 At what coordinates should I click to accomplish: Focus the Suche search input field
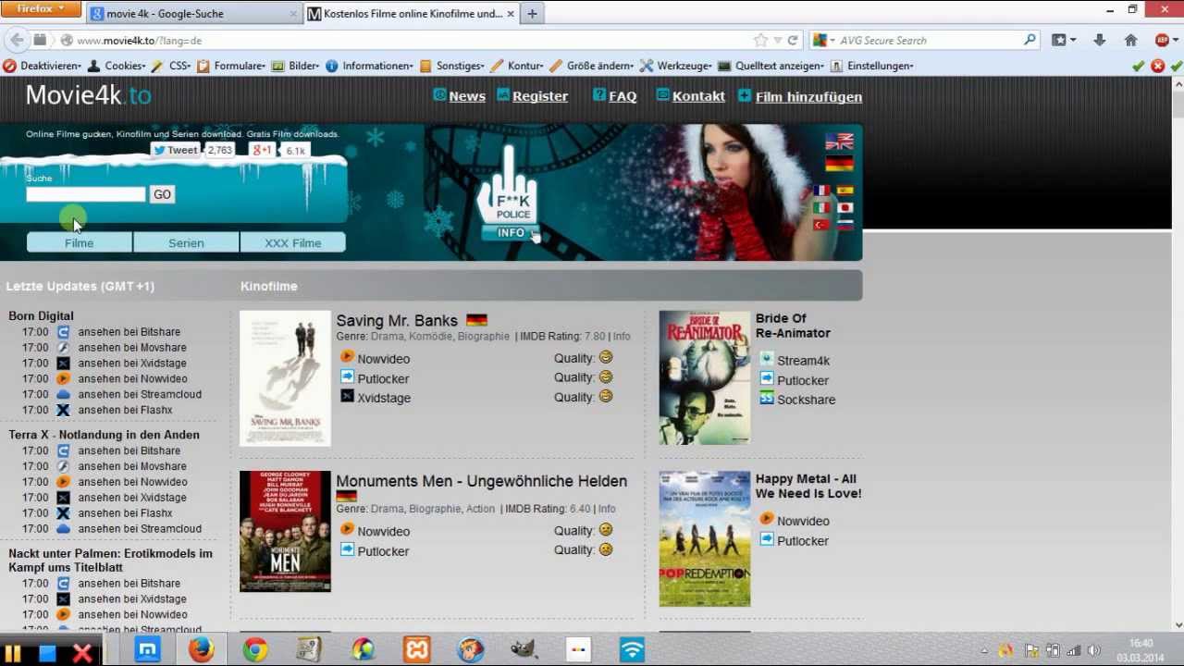[x=86, y=194]
